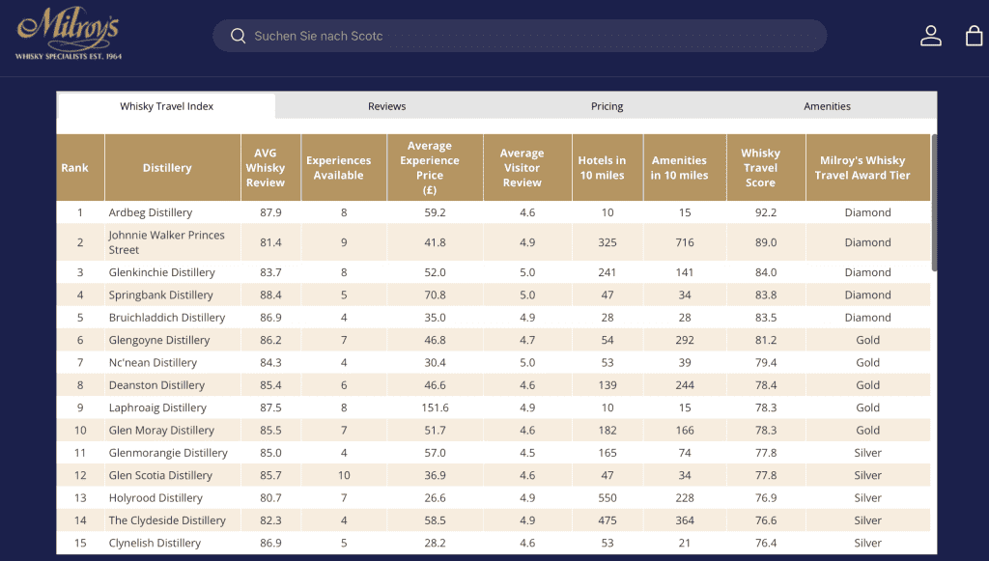This screenshot has width=989, height=561.
Task: Select Glen Moray Distillery cell
Action: [x=172, y=430]
